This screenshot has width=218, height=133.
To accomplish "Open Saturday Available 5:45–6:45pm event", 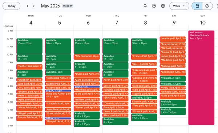I will 173,103.
